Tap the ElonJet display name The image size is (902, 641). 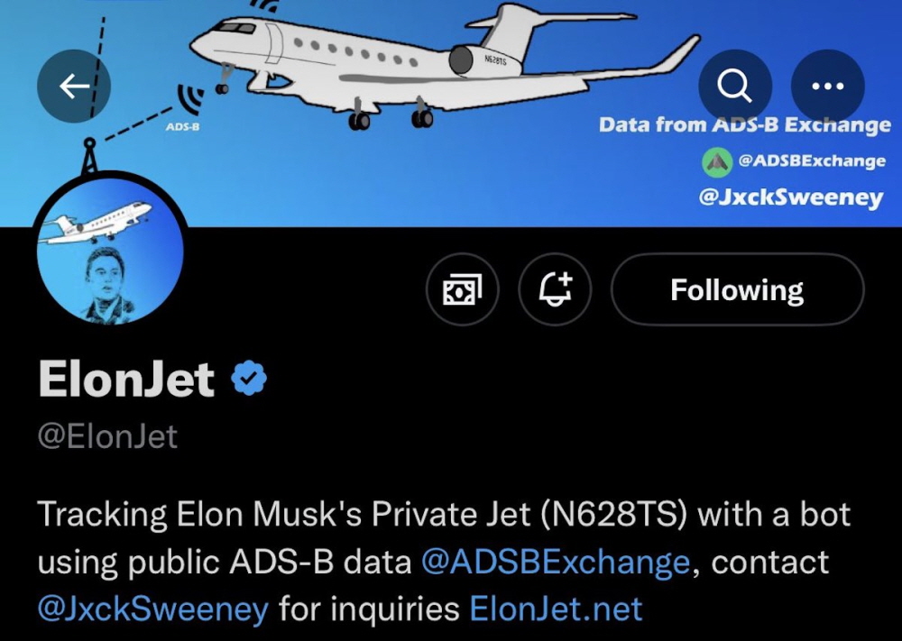pyautogui.click(x=126, y=379)
